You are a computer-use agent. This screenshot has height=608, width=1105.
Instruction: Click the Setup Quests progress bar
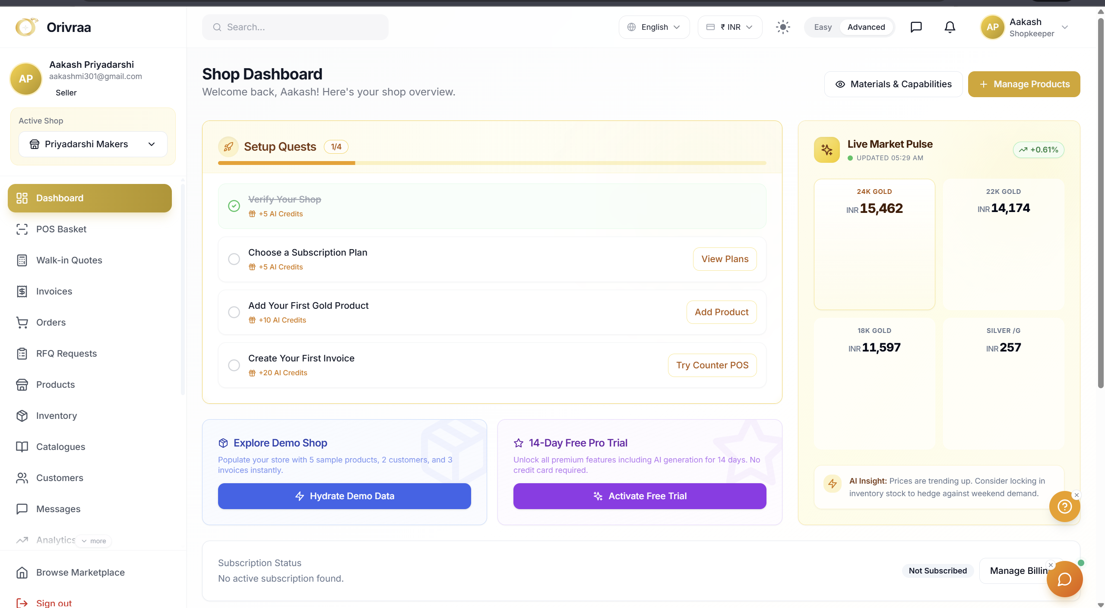(492, 163)
